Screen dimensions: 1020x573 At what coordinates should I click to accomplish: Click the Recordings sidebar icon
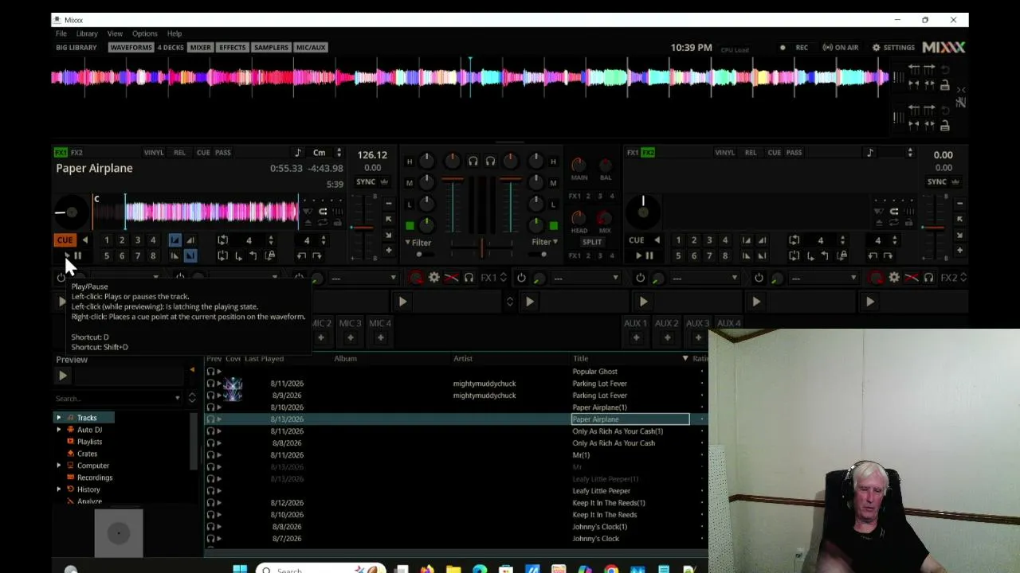[x=71, y=477]
